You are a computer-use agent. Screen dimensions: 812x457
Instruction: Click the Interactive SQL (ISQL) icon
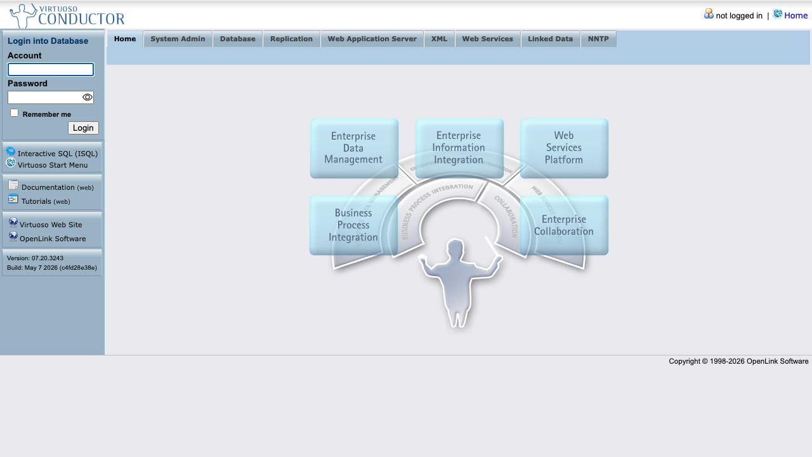pyautogui.click(x=11, y=151)
